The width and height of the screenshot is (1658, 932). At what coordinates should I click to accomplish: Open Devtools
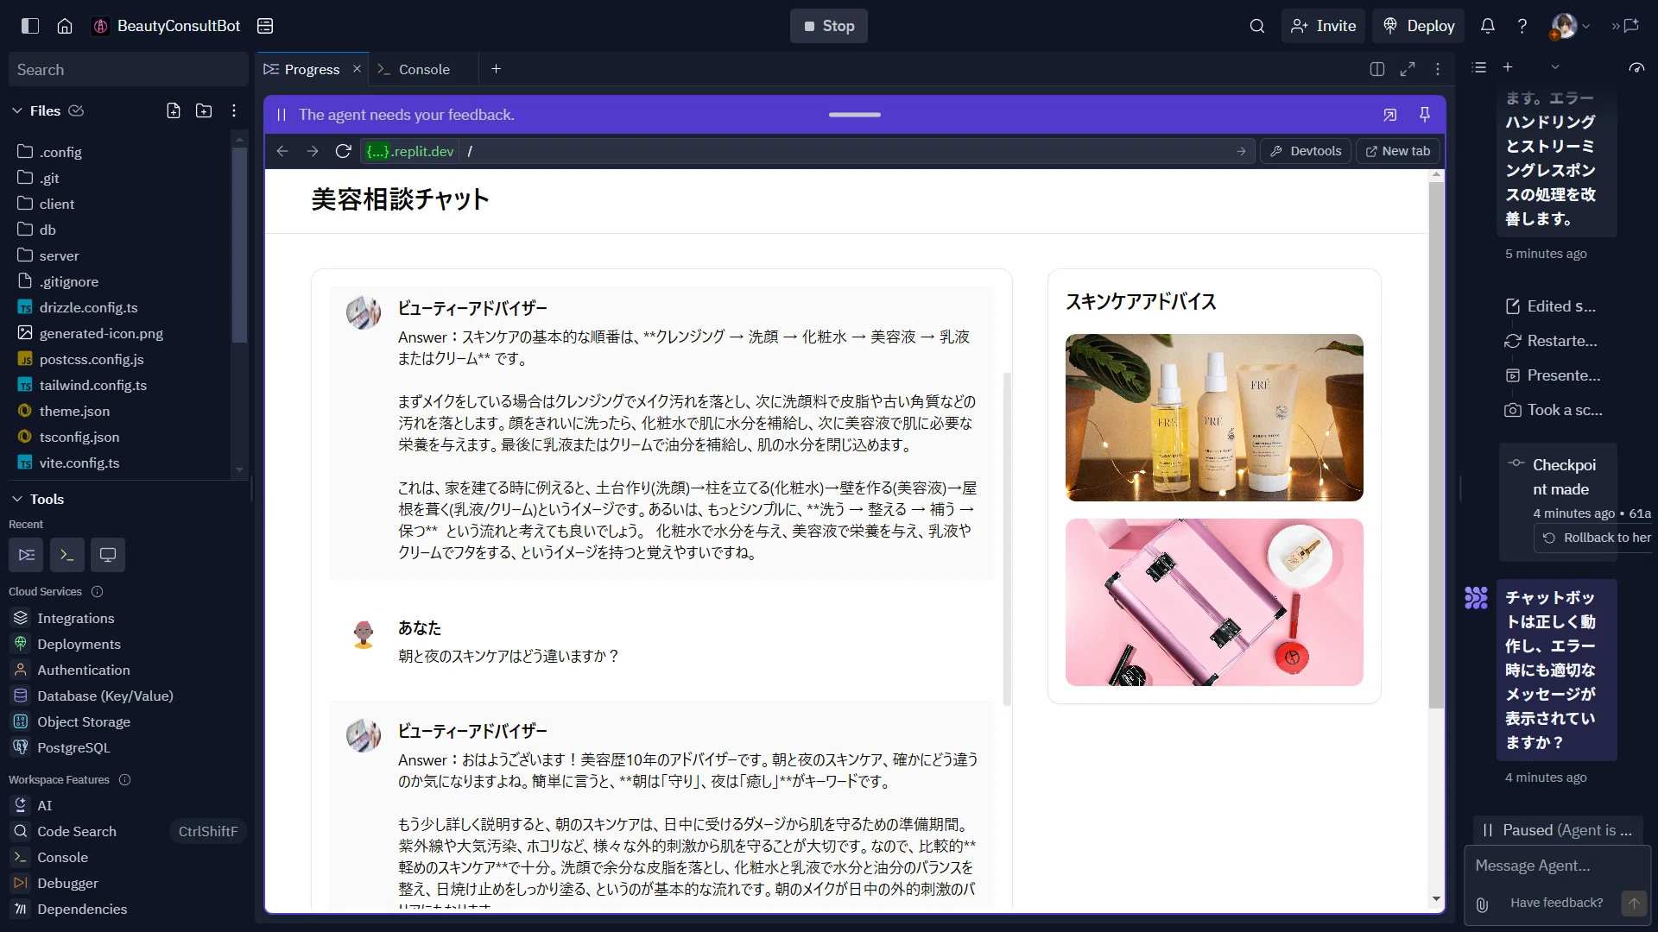1306,151
